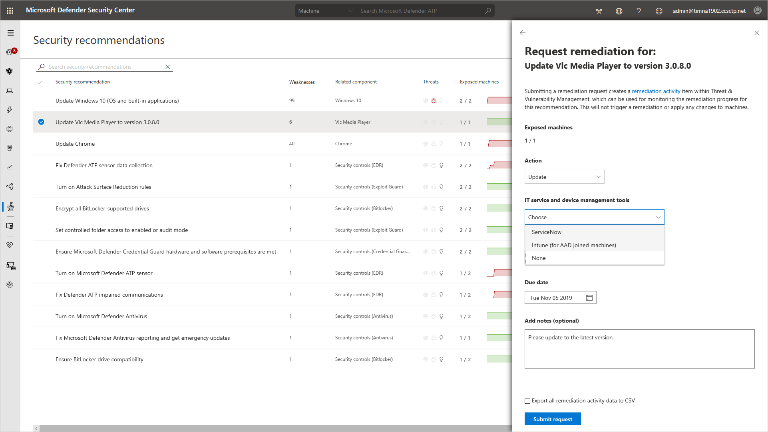Click the red exposure bar for Update Chrome
Viewport: 768px width, 432px height.
coord(499,144)
